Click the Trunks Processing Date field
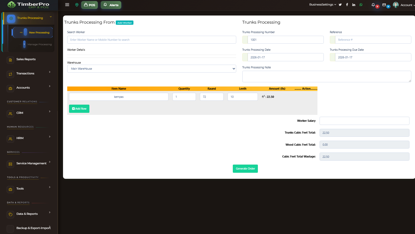 click(286, 57)
